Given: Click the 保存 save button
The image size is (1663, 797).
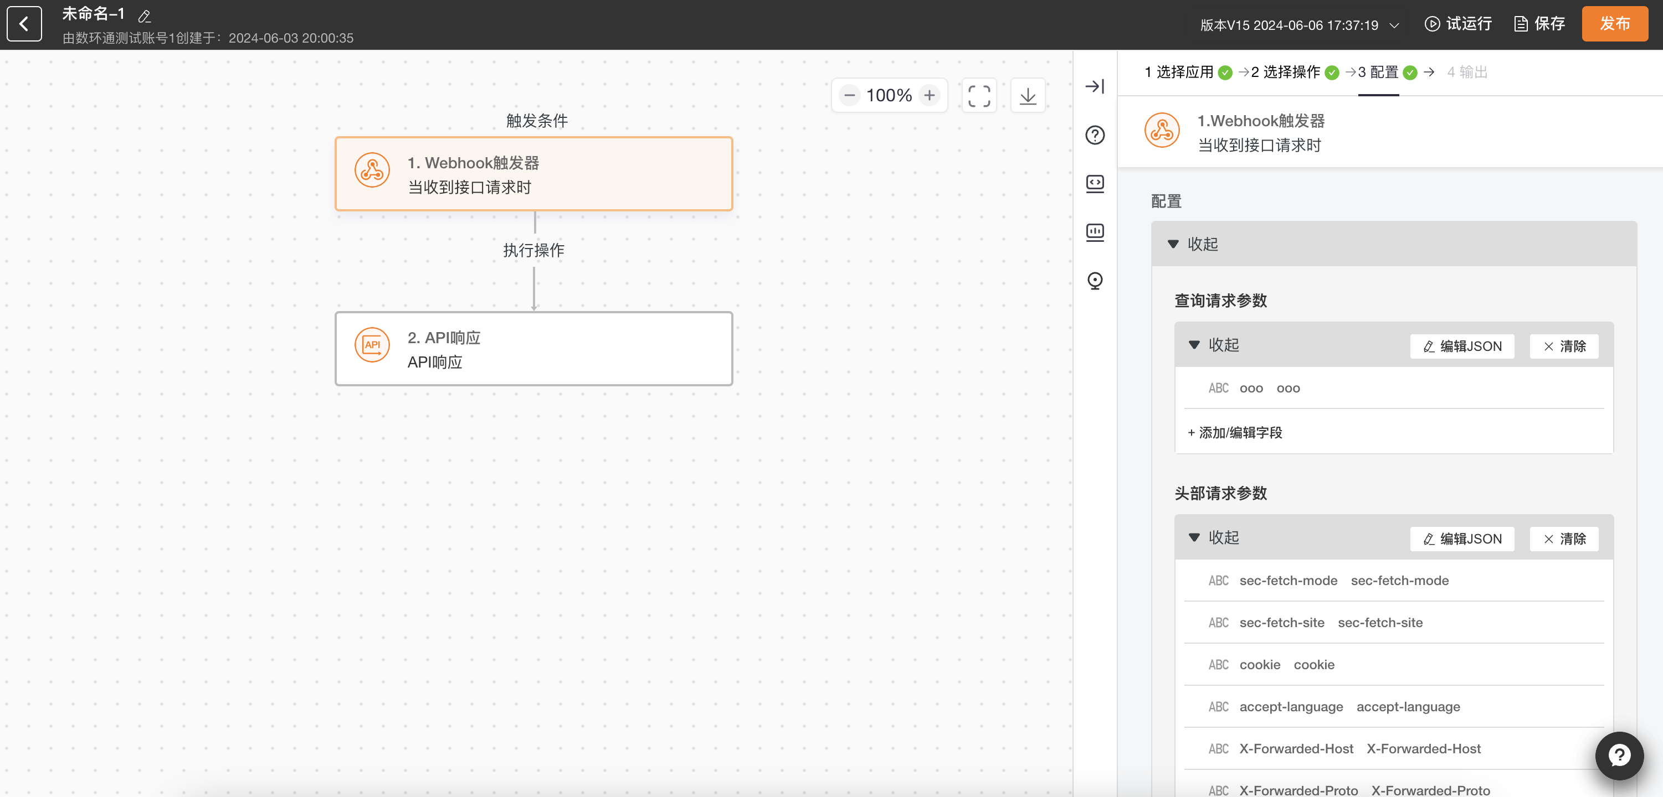Looking at the screenshot, I should (1539, 24).
